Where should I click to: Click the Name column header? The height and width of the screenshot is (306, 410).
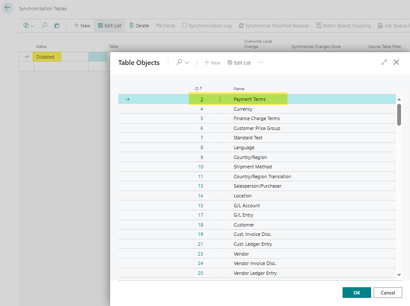coord(239,88)
